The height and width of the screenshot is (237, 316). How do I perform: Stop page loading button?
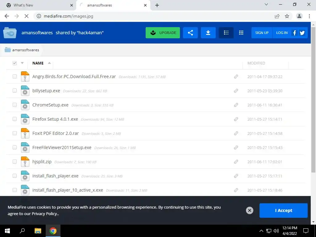click(27, 16)
